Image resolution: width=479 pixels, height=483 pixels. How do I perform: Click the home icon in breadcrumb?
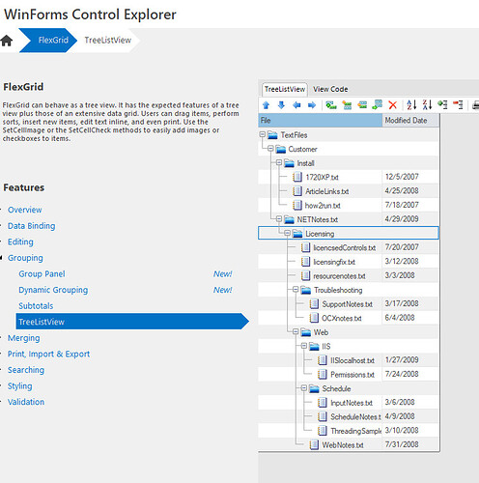pos(7,41)
